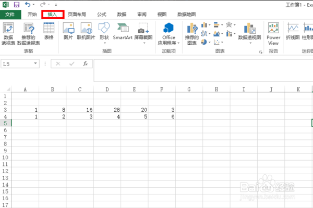Image resolution: width=313 pixels, height=208 pixels.
Task: Select column K header
Action: click(x=298, y=89)
